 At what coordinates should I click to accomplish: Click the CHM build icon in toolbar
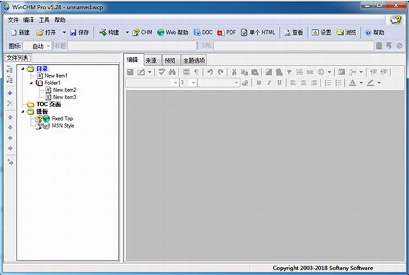click(x=135, y=32)
